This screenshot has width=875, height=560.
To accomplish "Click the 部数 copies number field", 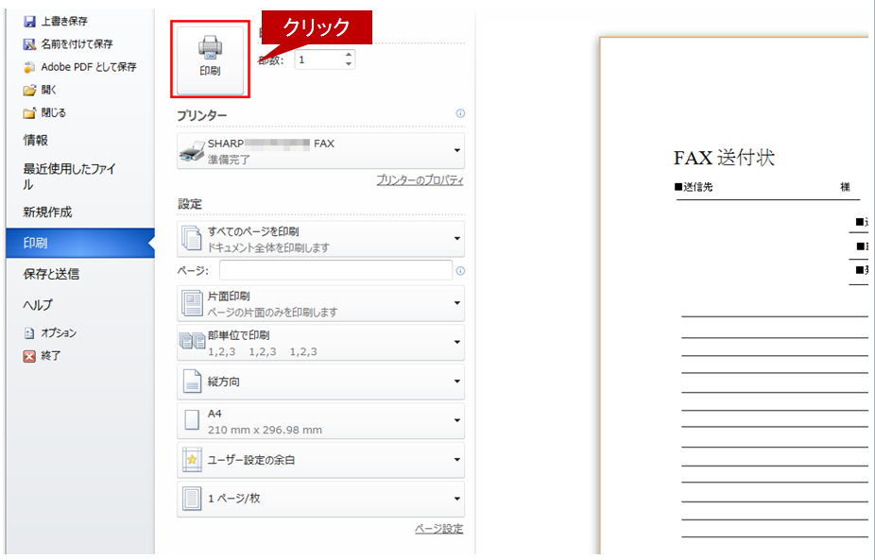I will (318, 59).
